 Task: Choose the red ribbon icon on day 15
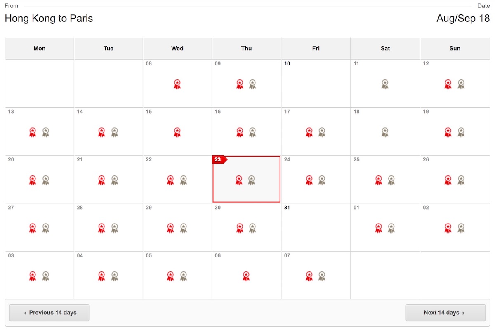[x=177, y=132]
